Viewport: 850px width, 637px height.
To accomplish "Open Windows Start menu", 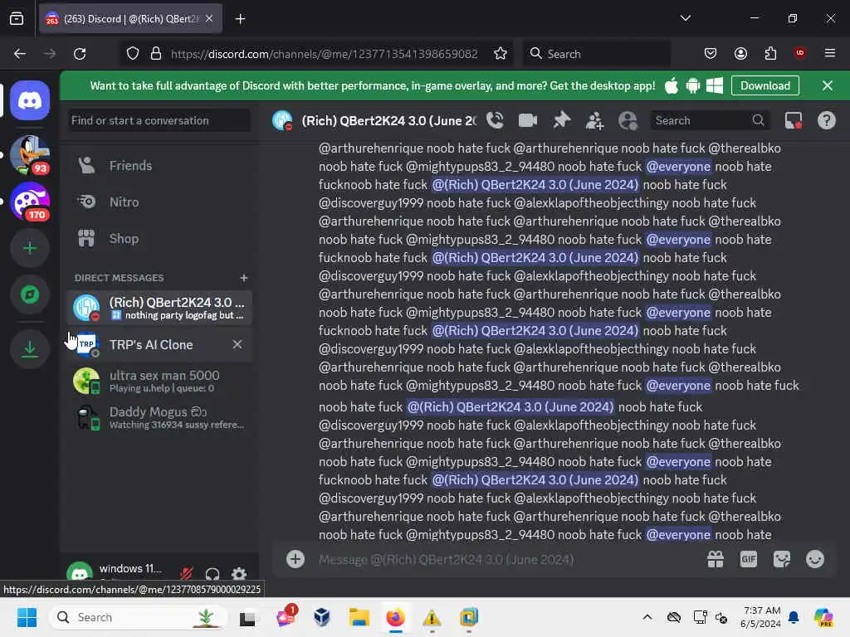I will [x=27, y=617].
